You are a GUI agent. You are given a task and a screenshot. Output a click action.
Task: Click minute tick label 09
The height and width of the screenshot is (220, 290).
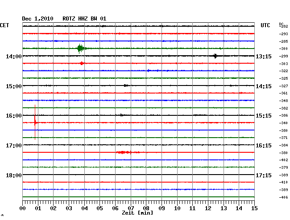162,208
